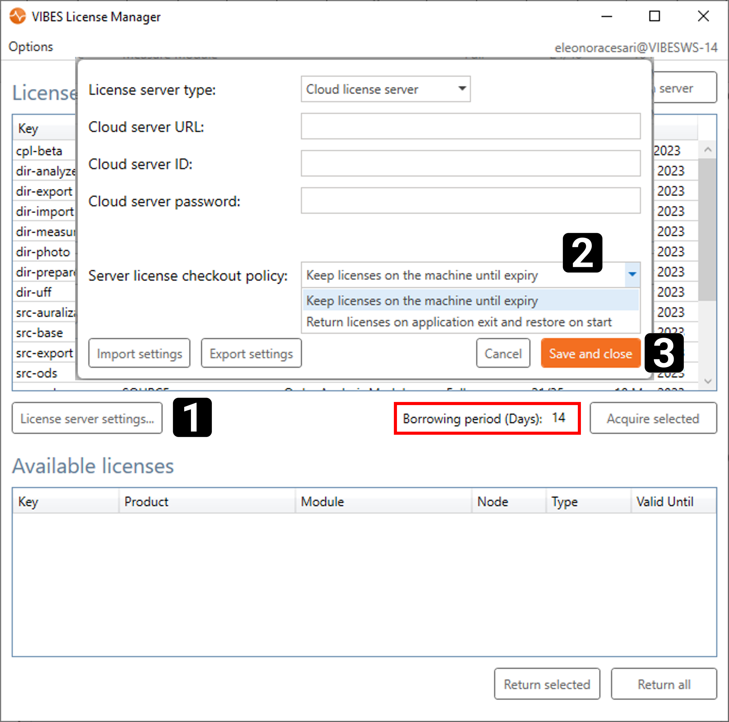Image resolution: width=729 pixels, height=722 pixels.
Task: Close the VIBES License Manager window
Action: [x=703, y=16]
